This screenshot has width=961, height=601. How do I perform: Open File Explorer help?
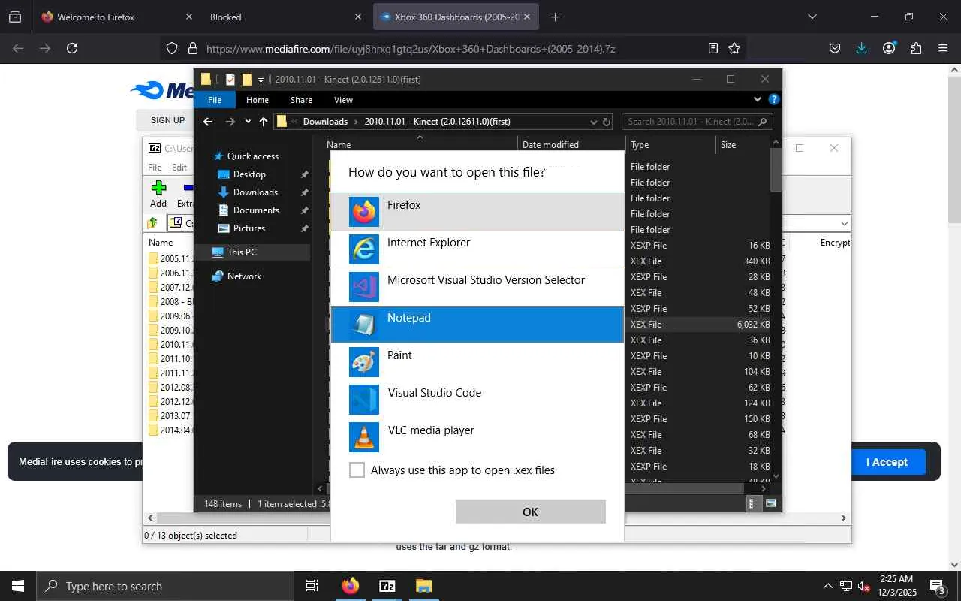click(774, 99)
